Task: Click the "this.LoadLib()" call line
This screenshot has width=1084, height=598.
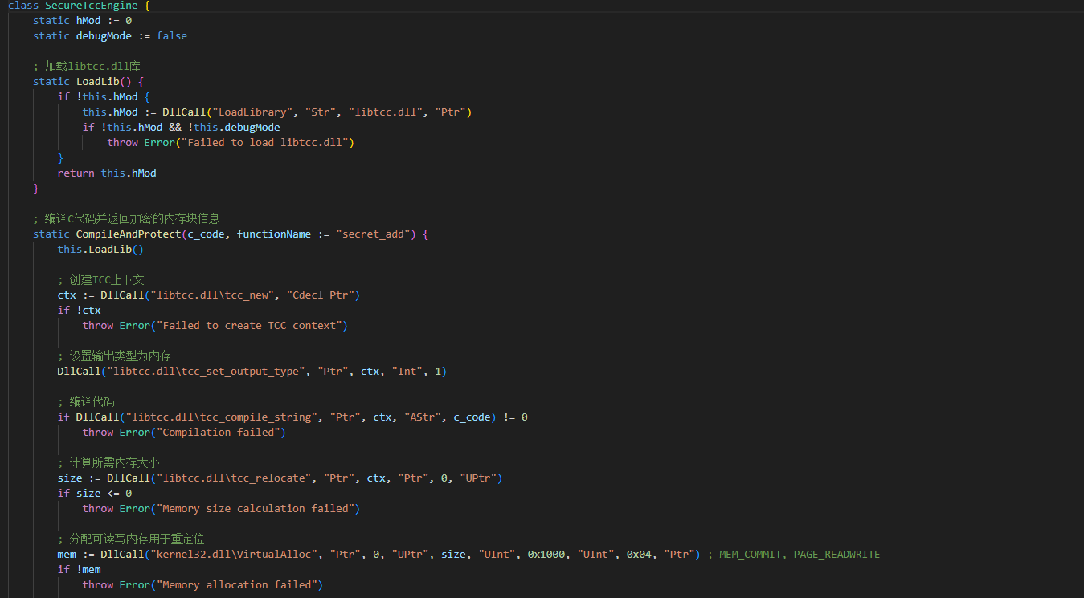Action: [x=100, y=250]
